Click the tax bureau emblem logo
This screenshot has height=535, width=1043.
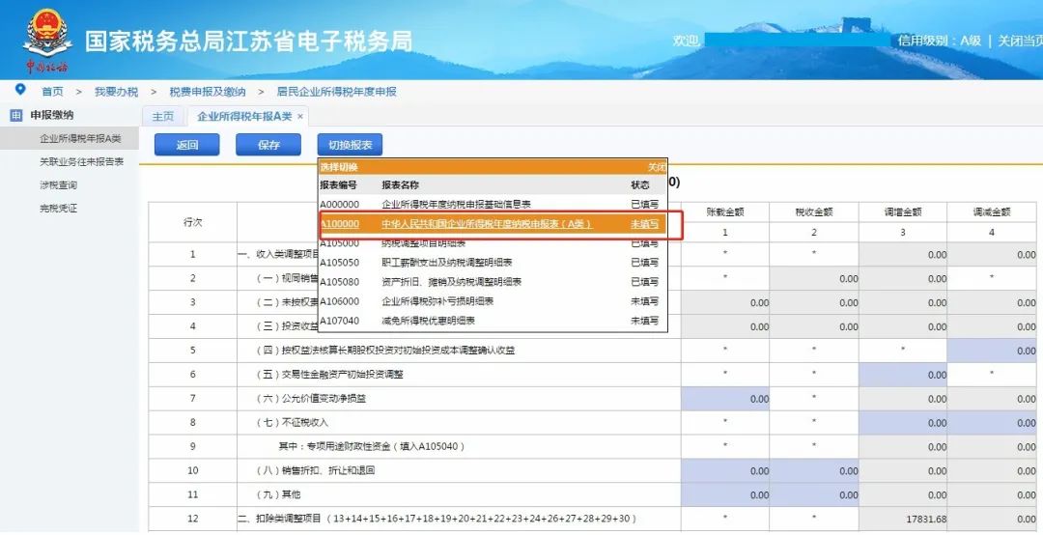[x=46, y=40]
